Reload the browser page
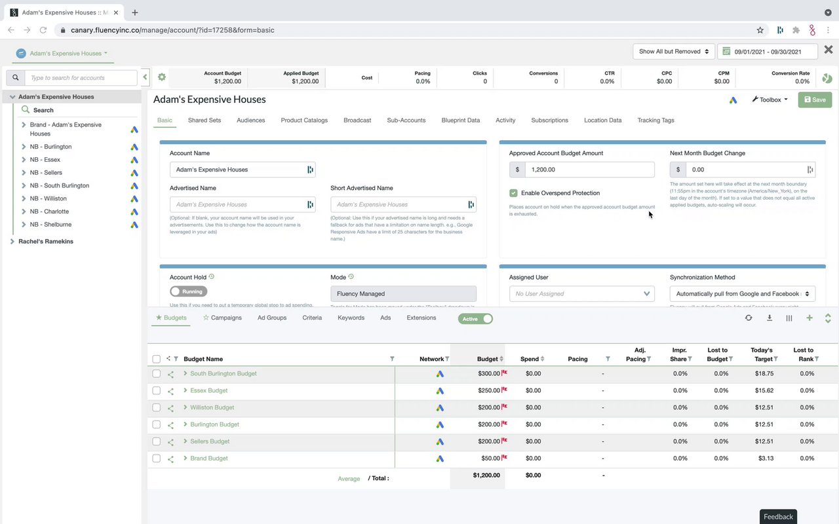 point(43,30)
